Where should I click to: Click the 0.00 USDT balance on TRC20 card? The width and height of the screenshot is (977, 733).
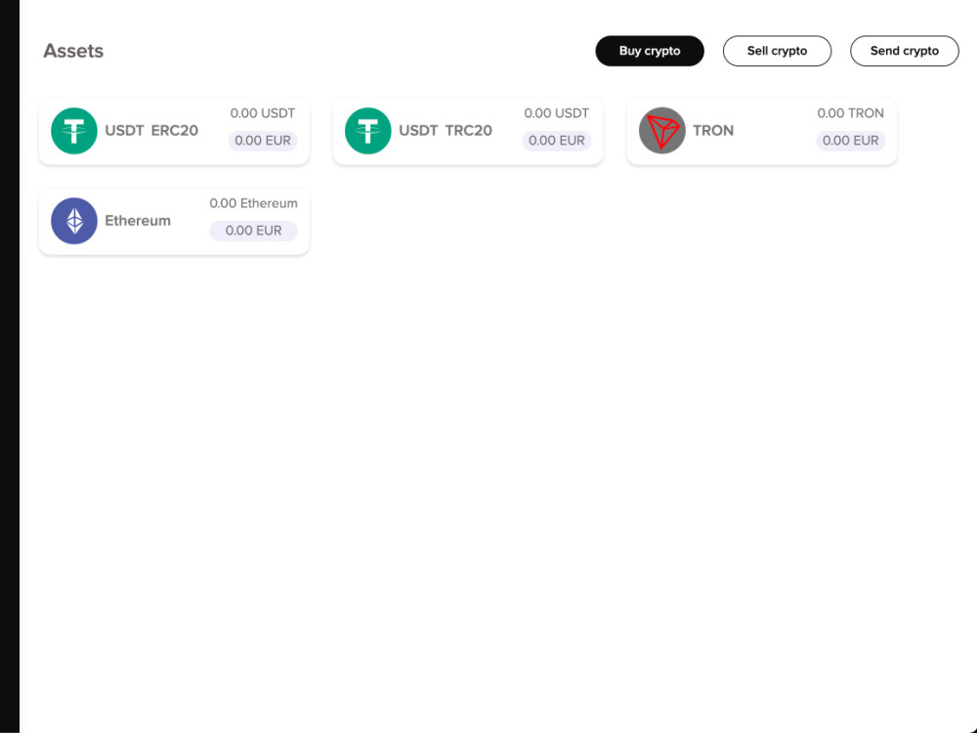click(557, 113)
